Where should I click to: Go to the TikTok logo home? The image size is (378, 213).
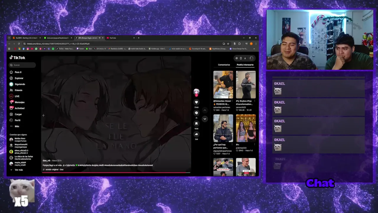click(17, 58)
